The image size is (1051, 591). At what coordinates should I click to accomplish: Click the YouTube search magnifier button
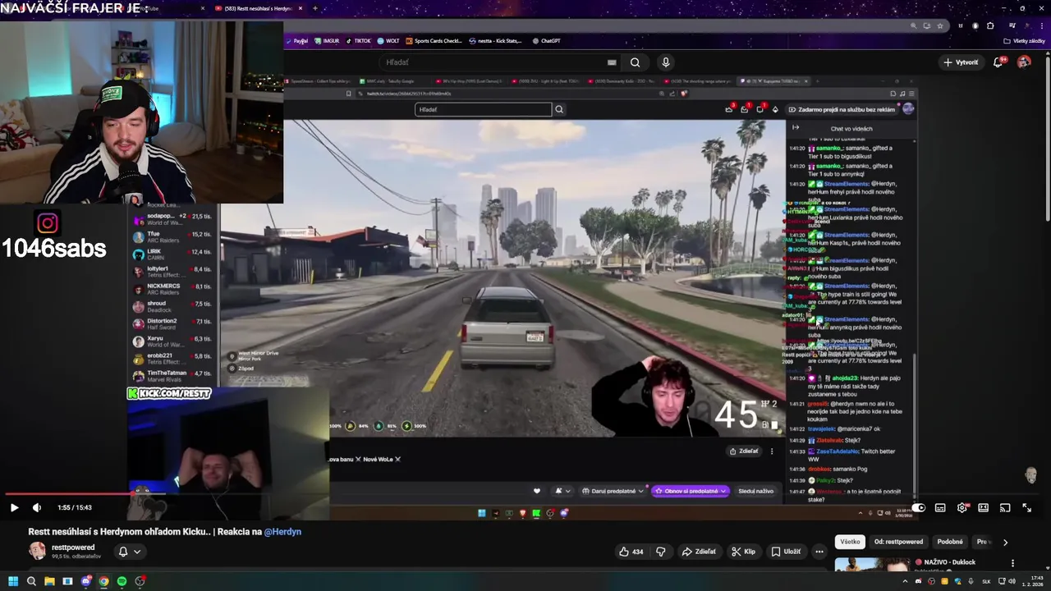pyautogui.click(x=635, y=62)
